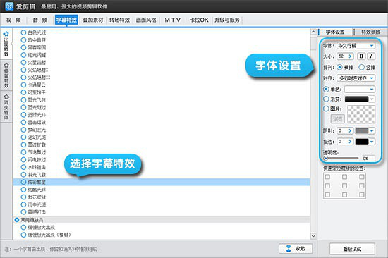Viewport: 388px width, 258px height.
Task: Select the 水珠撞击 effect
Action: pyautogui.click(x=33, y=167)
